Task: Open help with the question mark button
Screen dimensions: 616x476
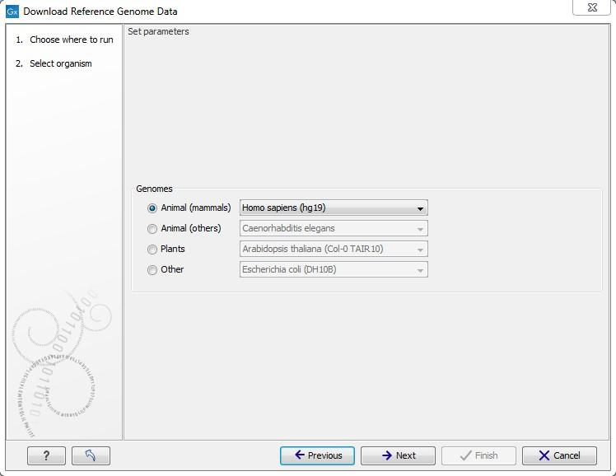Action: (x=46, y=455)
